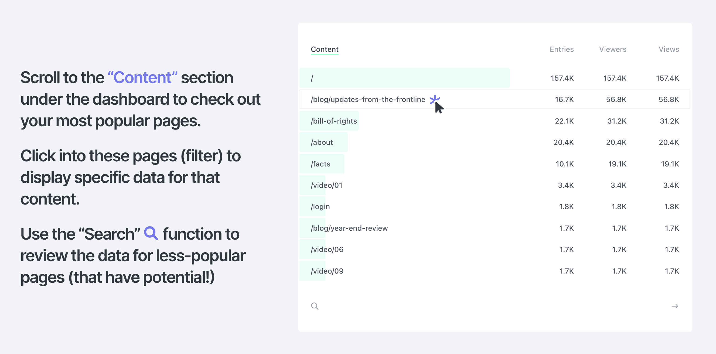Sort by the Views column header

pos(669,49)
